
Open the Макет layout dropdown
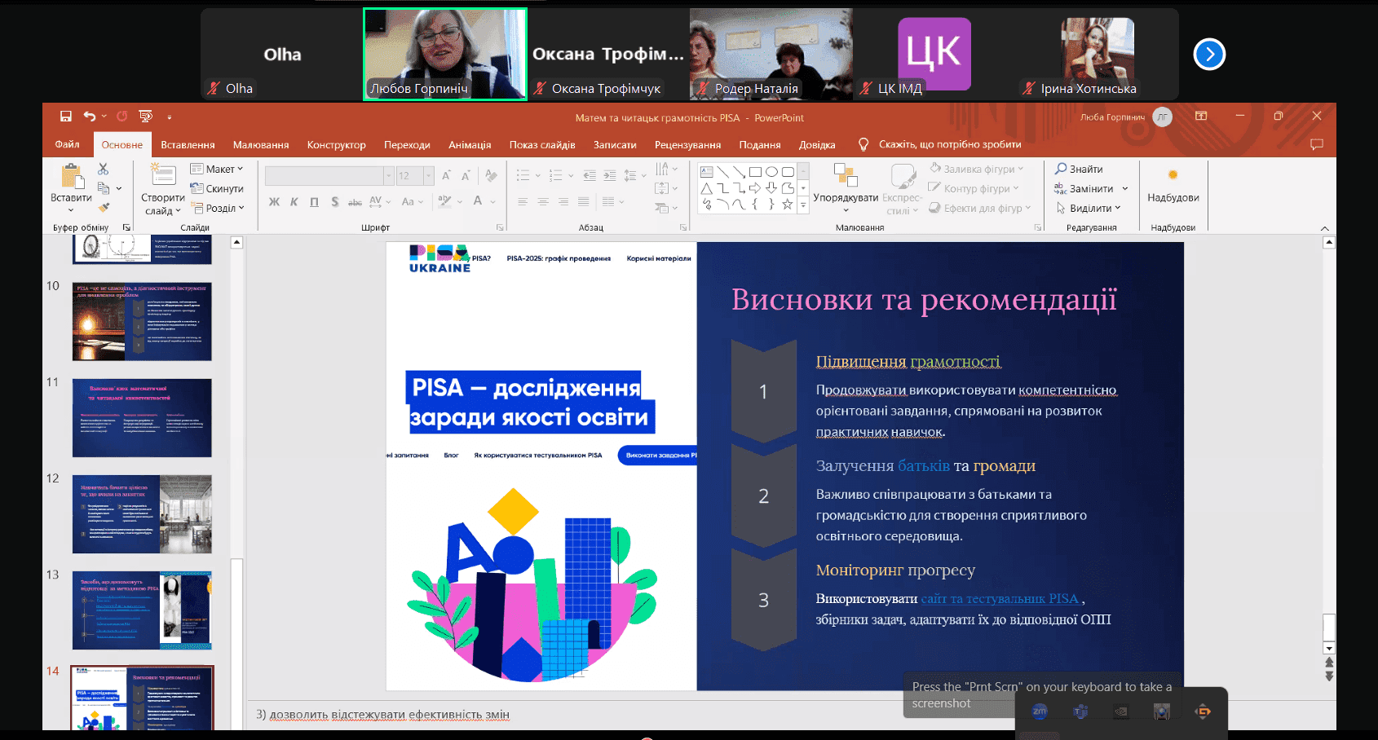click(217, 169)
